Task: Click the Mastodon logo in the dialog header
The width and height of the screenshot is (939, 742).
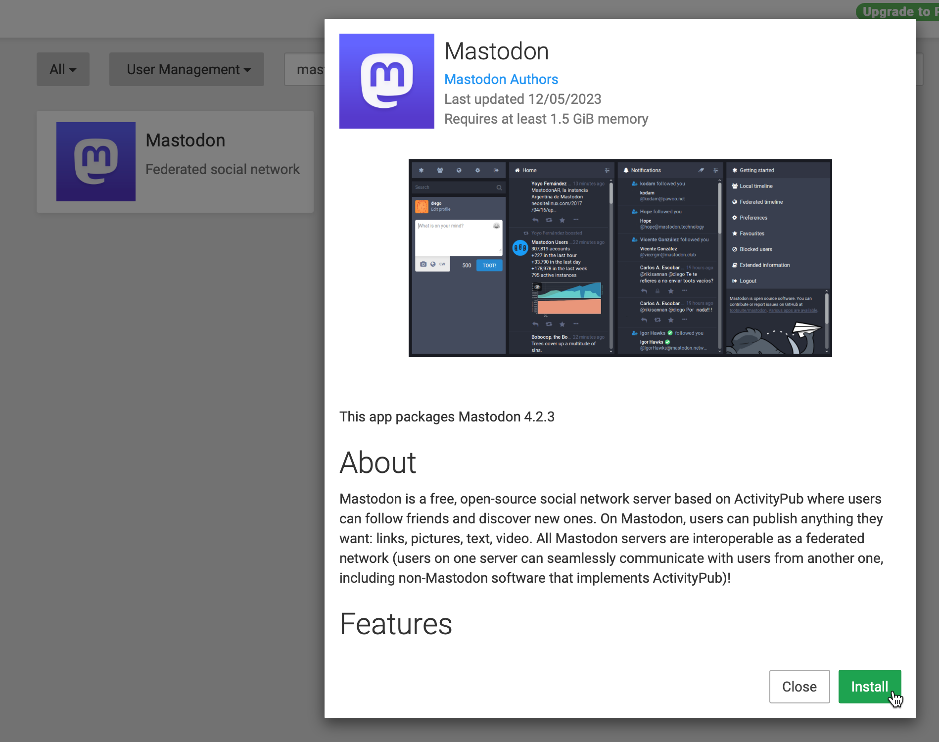Action: [x=386, y=81]
